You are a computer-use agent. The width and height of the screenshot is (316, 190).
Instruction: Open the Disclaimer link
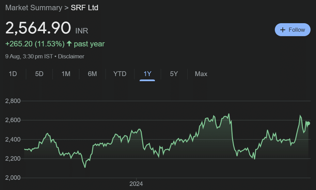(71, 56)
